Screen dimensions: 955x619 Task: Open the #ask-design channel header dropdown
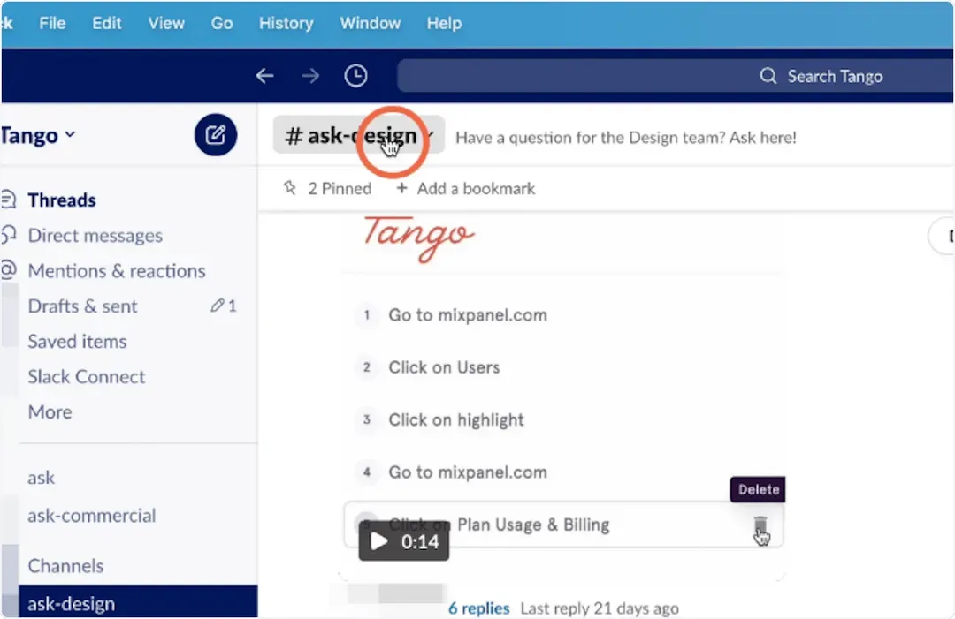click(359, 135)
